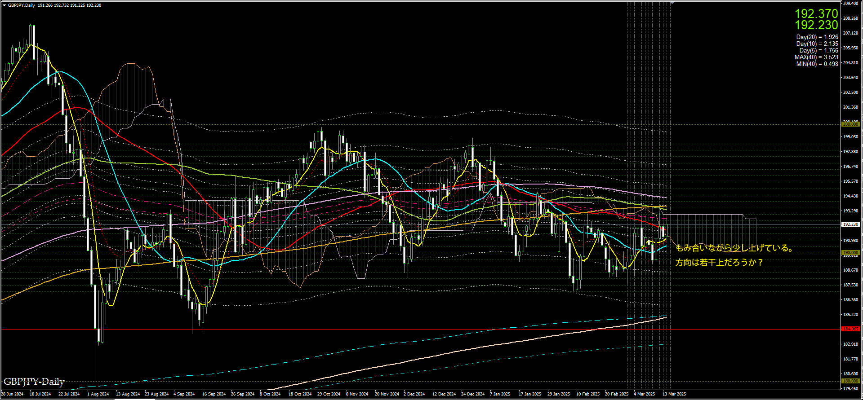Select the Day(20) = 1.926 indicator text
This screenshot has width=863, height=400.
(x=817, y=37)
